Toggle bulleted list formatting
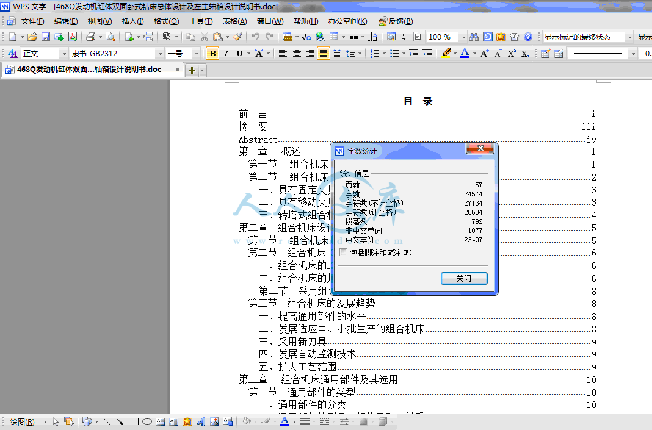Viewport: 652px width, 430px height. 394,54
